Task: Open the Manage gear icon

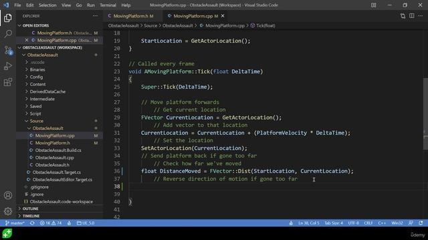Action: click(8, 211)
